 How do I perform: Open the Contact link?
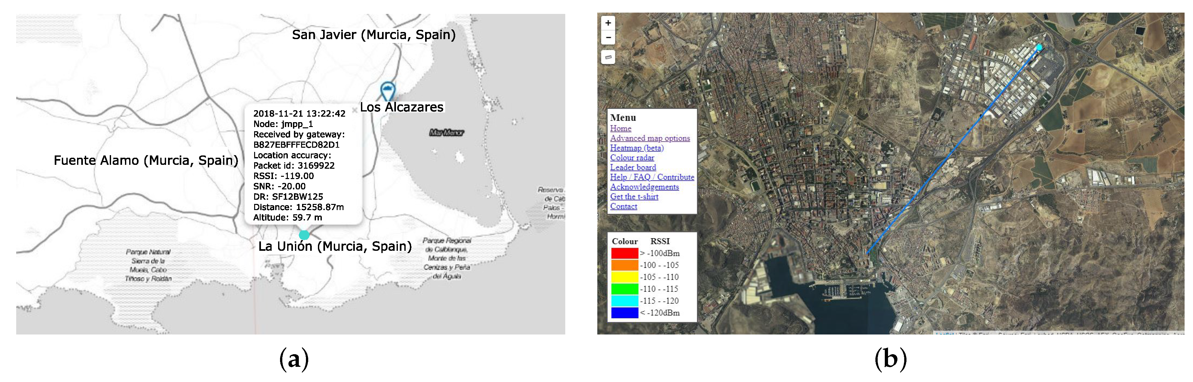(x=623, y=206)
